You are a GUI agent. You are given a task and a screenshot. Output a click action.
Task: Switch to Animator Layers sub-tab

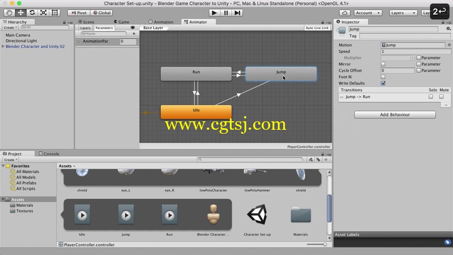tap(86, 28)
